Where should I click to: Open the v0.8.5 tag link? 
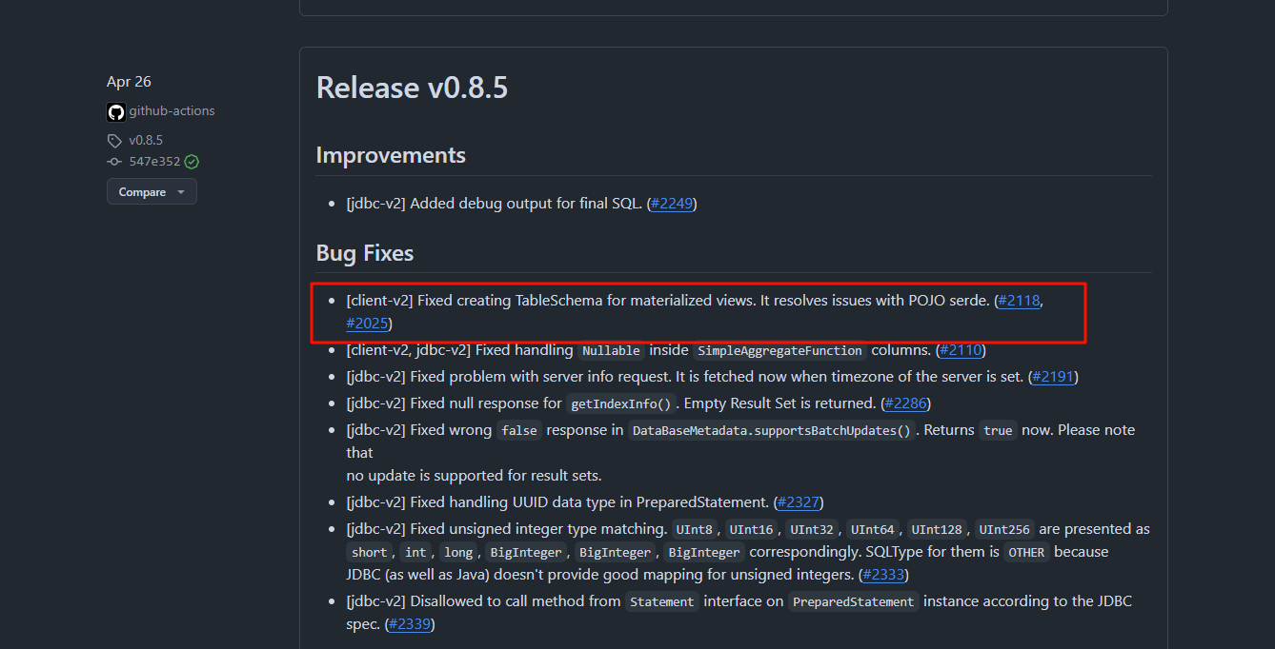146,141
